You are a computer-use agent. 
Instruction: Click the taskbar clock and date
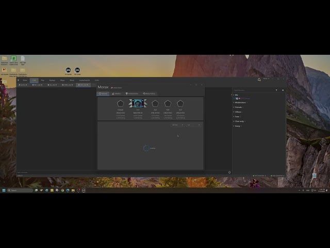322,190
